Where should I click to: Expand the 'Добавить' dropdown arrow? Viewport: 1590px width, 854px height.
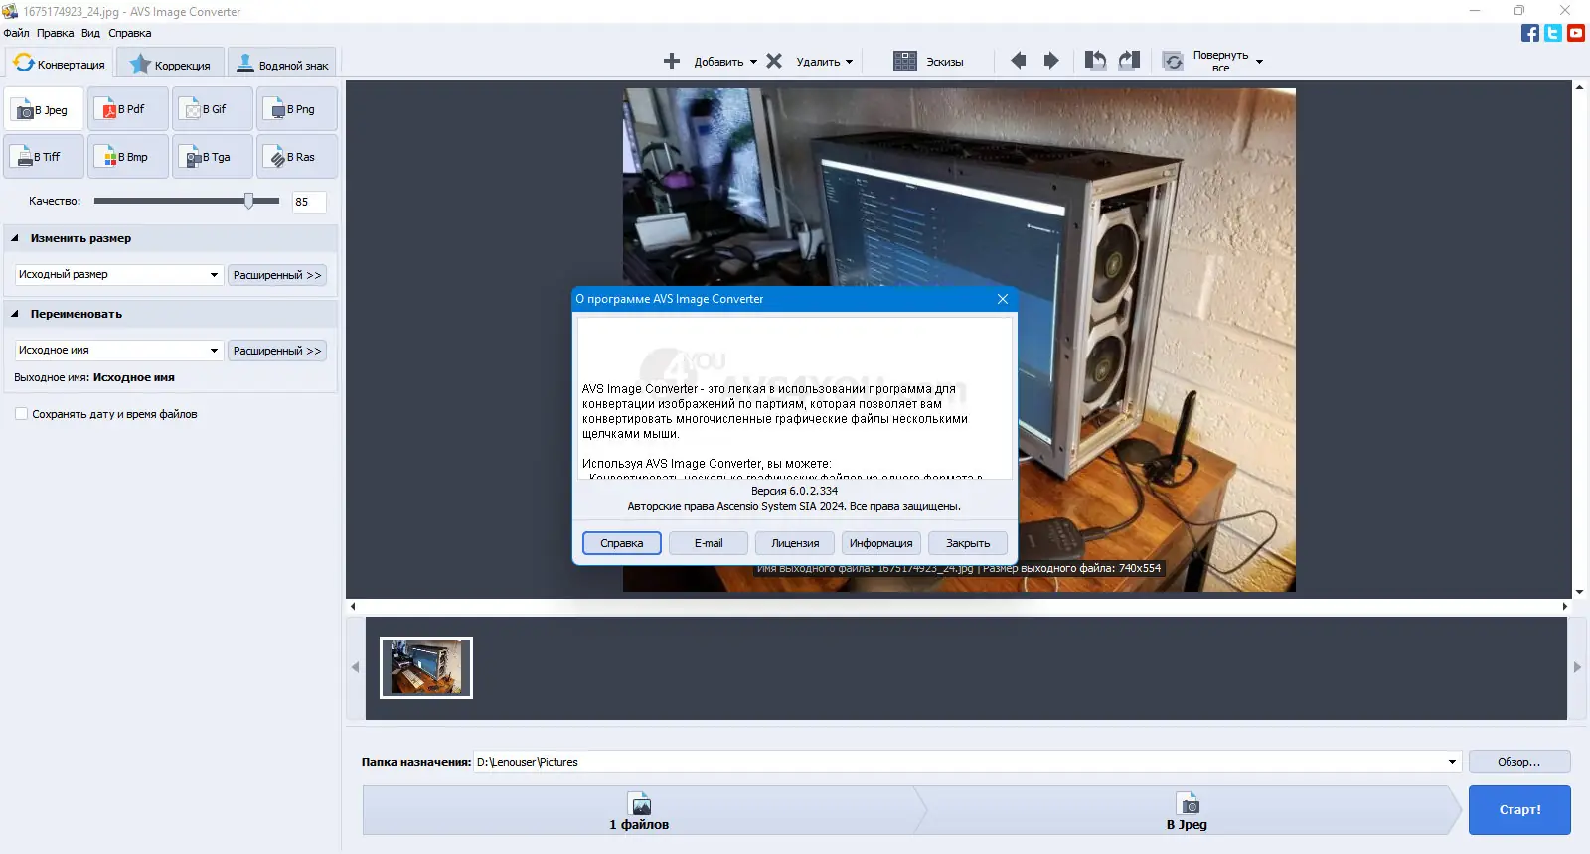[753, 62]
